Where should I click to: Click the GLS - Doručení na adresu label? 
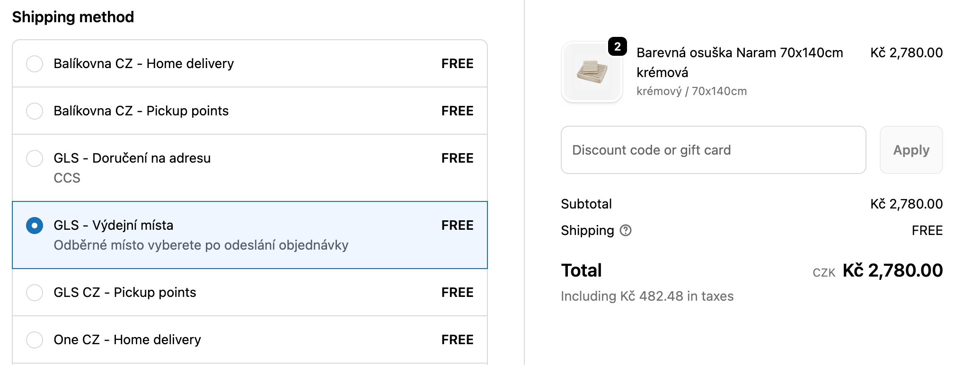132,158
